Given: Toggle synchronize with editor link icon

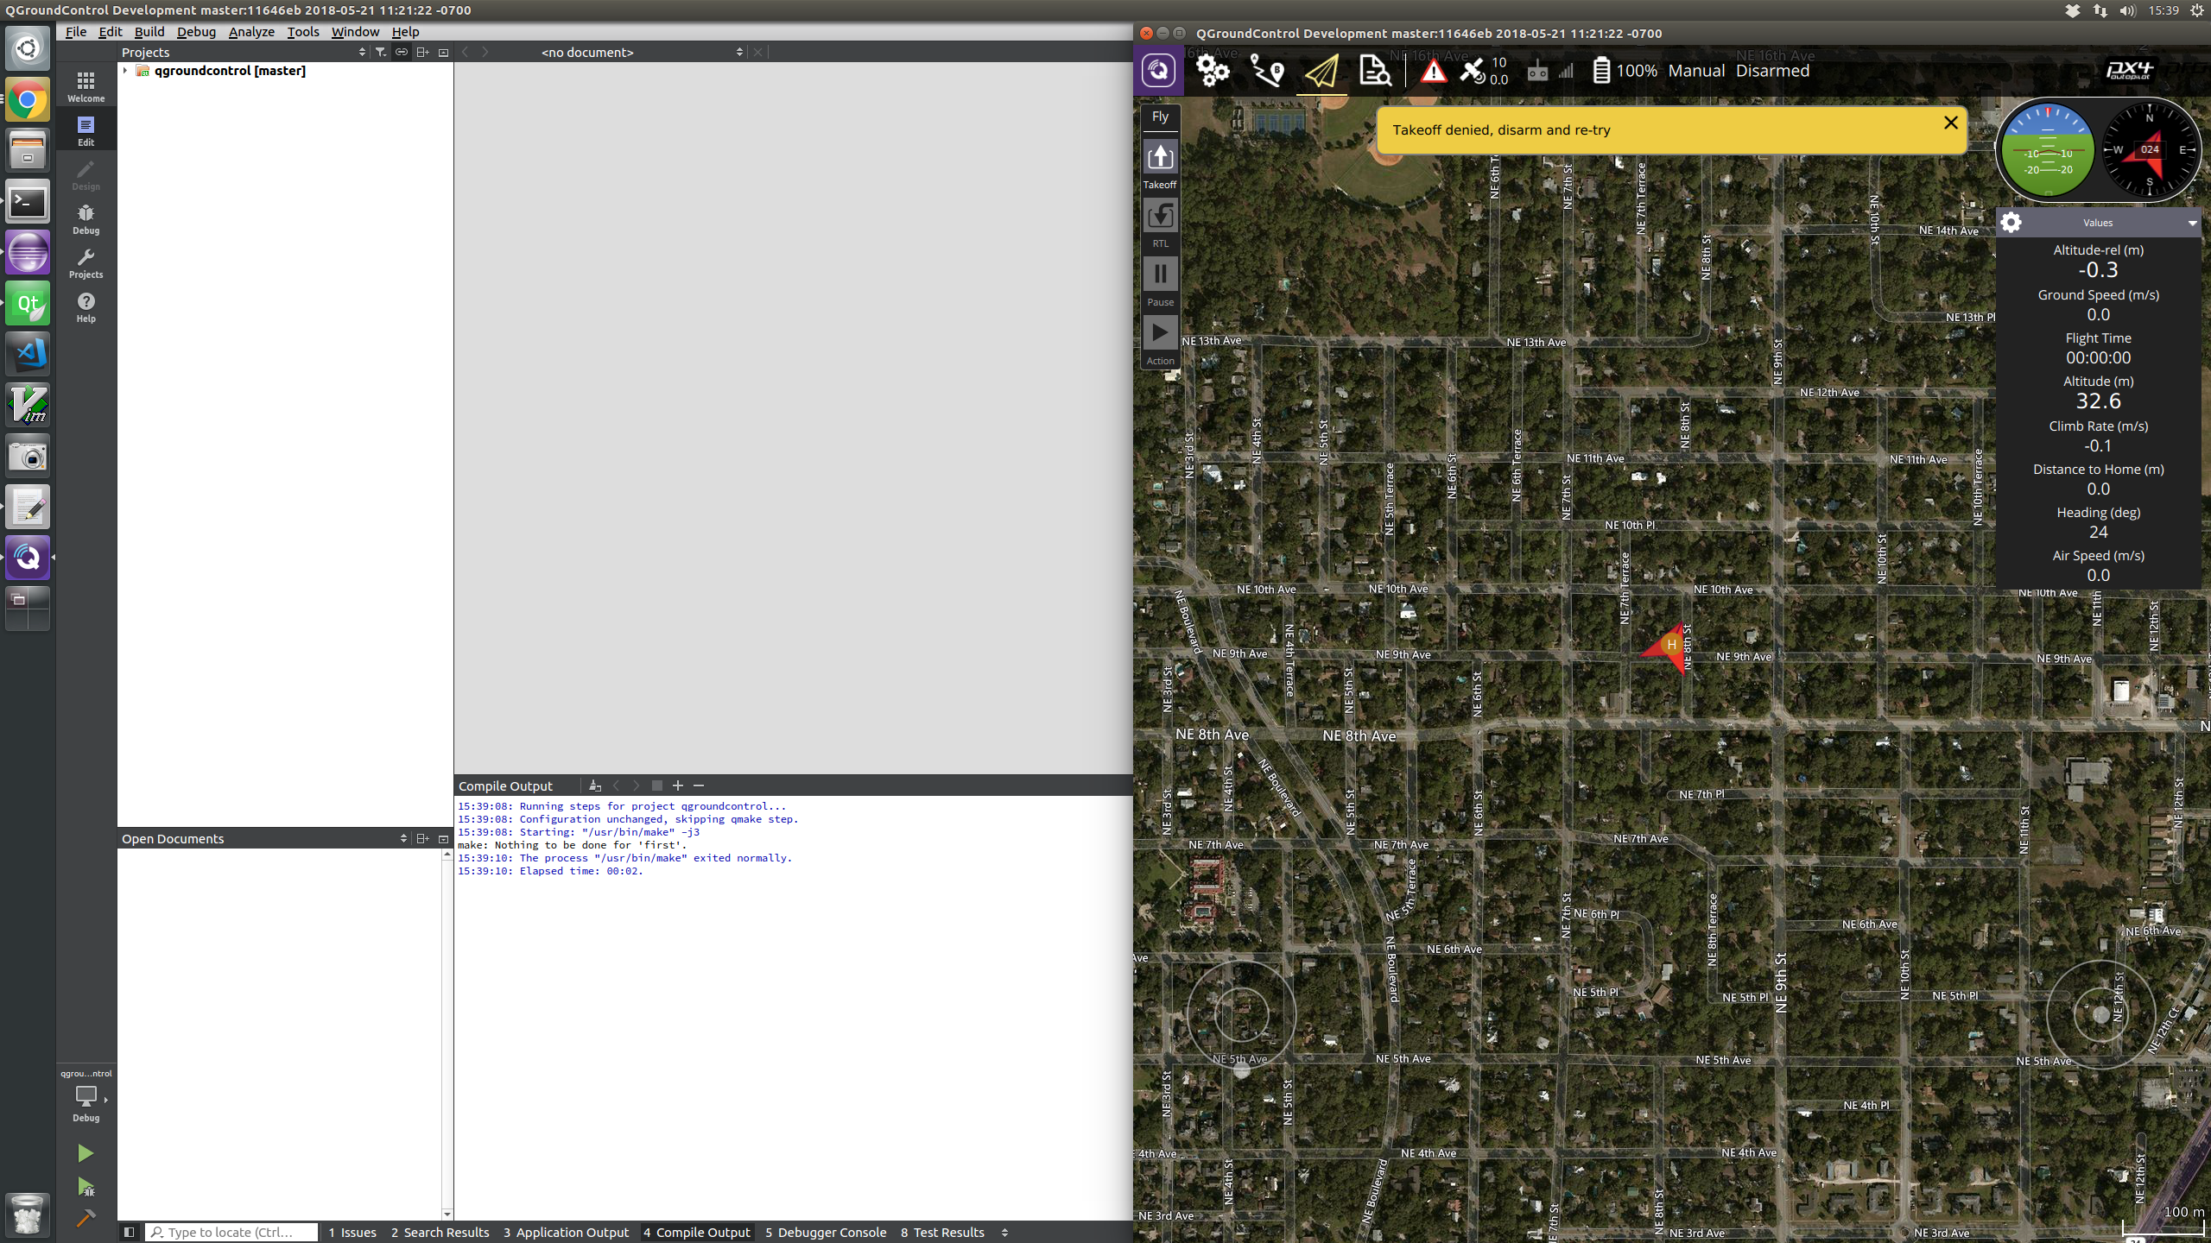Looking at the screenshot, I should coord(402,53).
